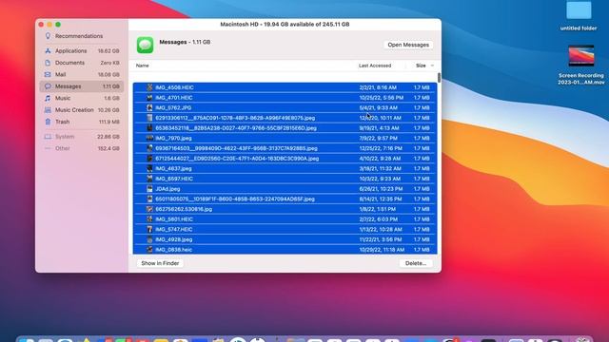The height and width of the screenshot is (342, 609).
Task: Click thumbnail of IMG_4637.jpeg
Action: tap(149, 169)
